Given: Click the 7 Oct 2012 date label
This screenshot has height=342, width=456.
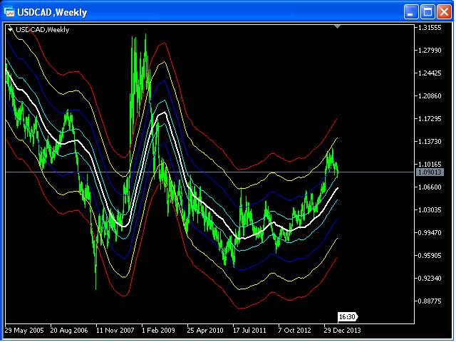Looking at the screenshot, I should [294, 331].
